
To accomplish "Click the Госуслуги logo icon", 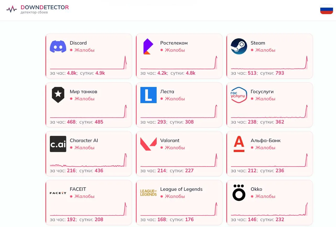I will click(239, 95).
